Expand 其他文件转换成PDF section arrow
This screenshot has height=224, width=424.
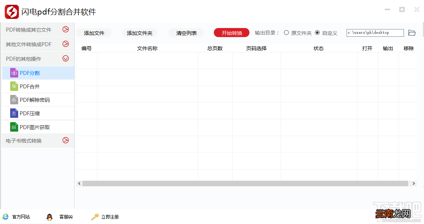coord(66,44)
